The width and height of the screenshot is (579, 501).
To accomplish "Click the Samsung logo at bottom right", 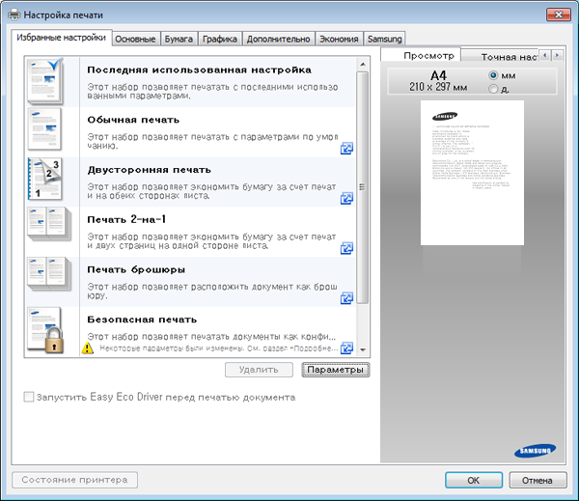I will pyautogui.click(x=535, y=451).
